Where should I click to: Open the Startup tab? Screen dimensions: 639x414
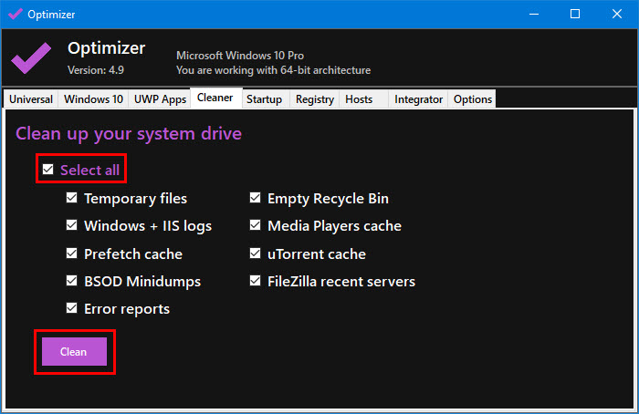(265, 99)
